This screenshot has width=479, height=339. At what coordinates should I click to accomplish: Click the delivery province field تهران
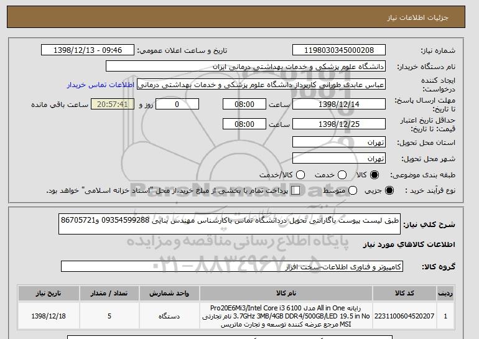[x=339, y=142]
